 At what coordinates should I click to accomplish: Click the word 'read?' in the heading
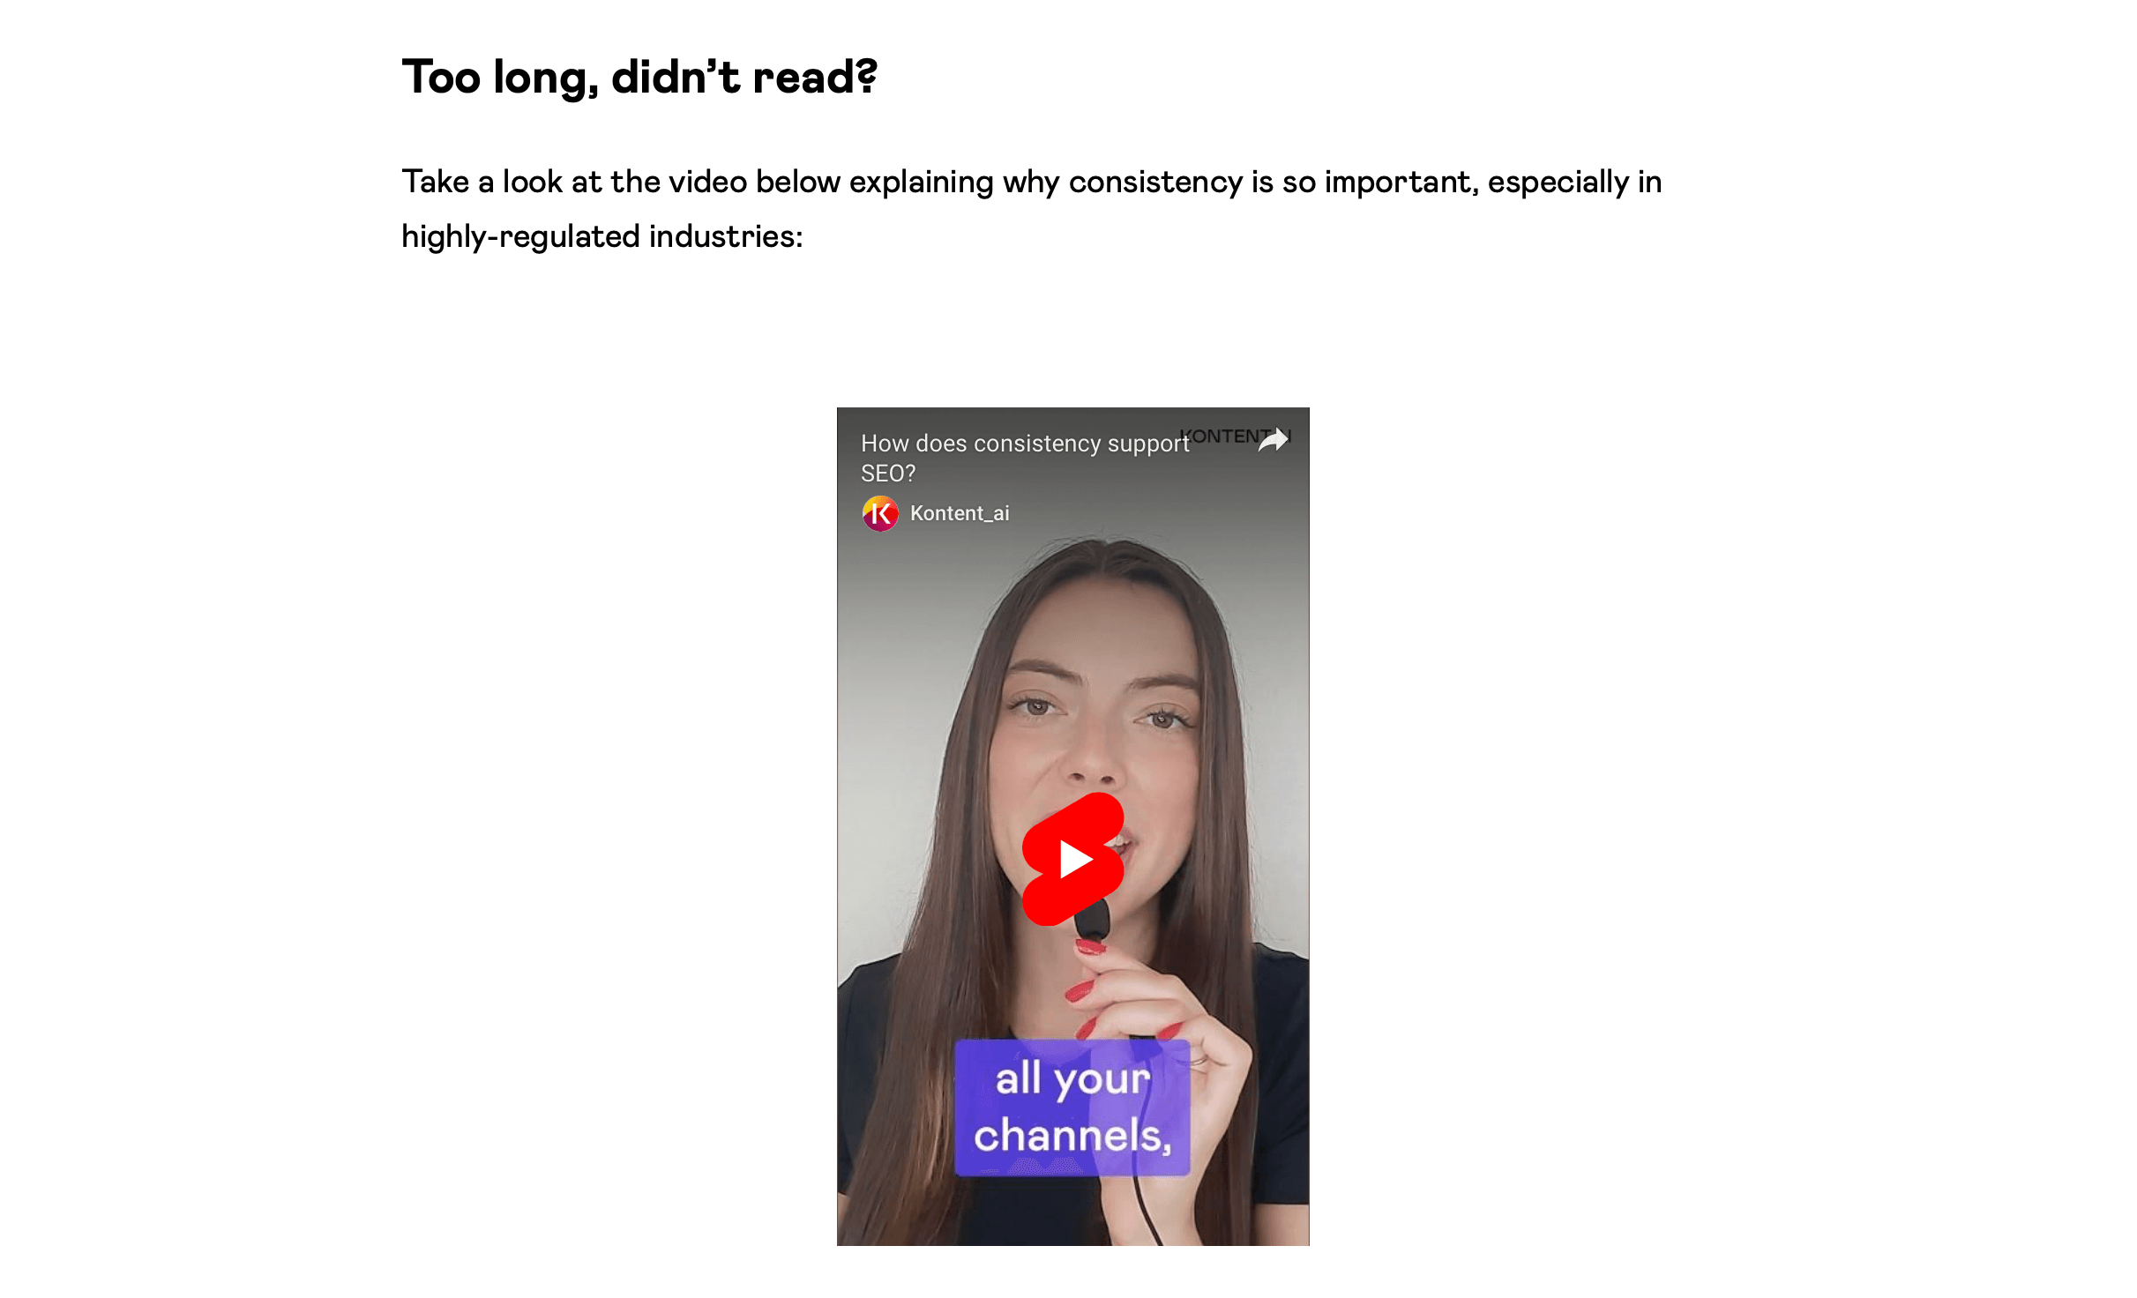[x=815, y=77]
